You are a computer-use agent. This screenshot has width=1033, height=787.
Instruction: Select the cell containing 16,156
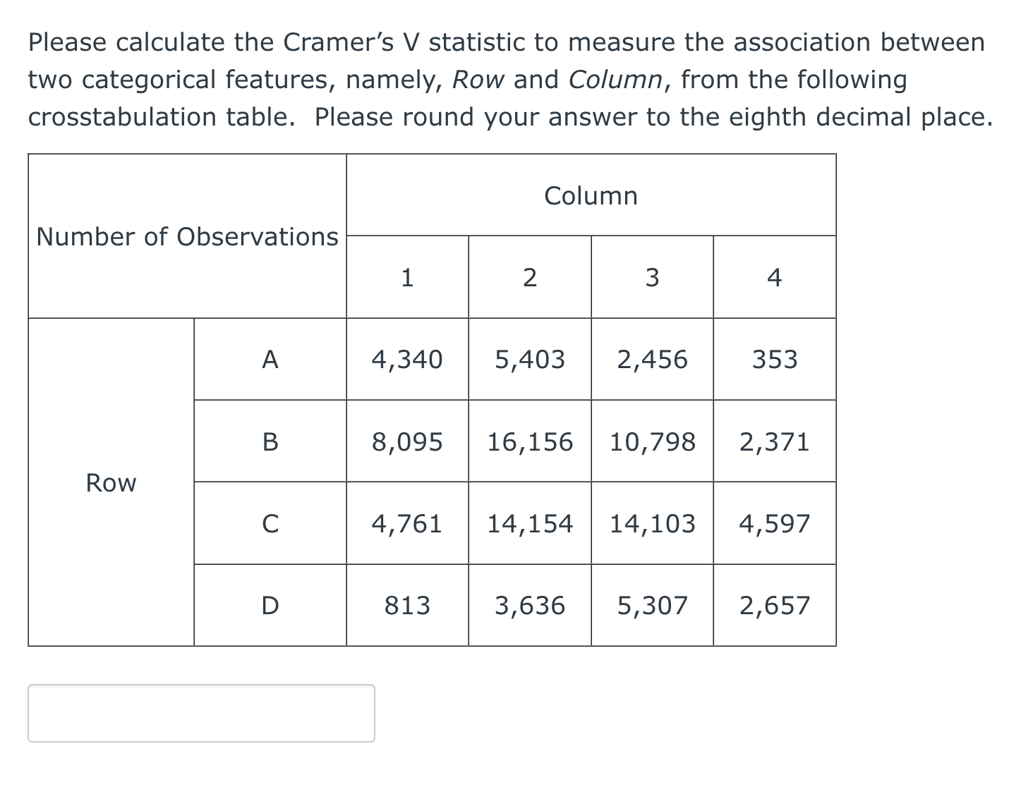tap(530, 442)
